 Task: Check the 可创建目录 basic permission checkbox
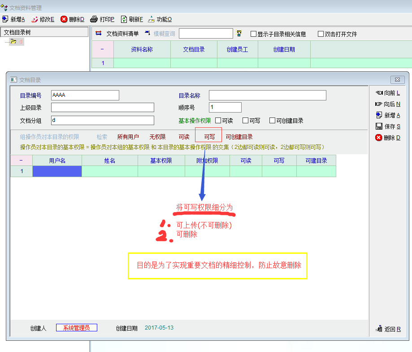point(272,121)
